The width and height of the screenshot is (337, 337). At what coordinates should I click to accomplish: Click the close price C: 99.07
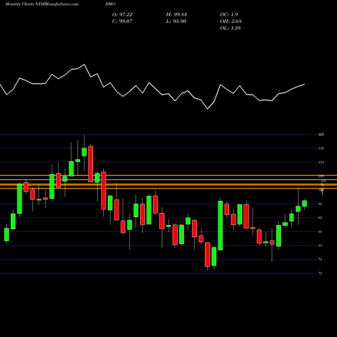(123, 22)
